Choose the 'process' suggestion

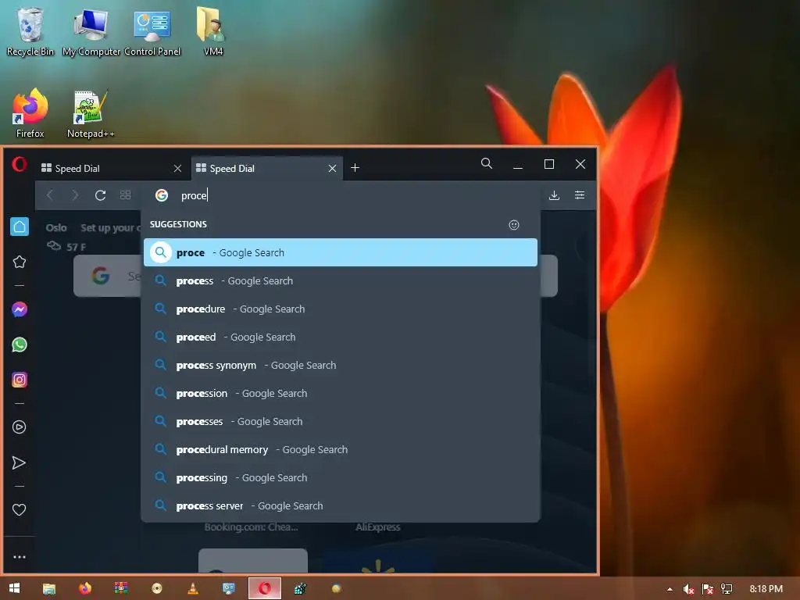click(x=341, y=280)
